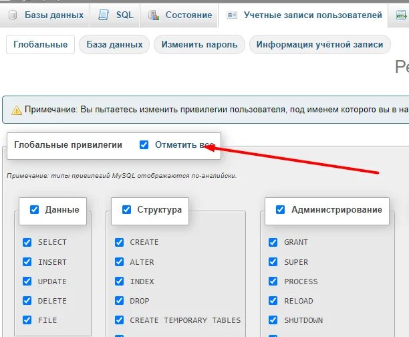Click the Отметить все label
Viewport: 409px width, 337px height.
point(184,144)
